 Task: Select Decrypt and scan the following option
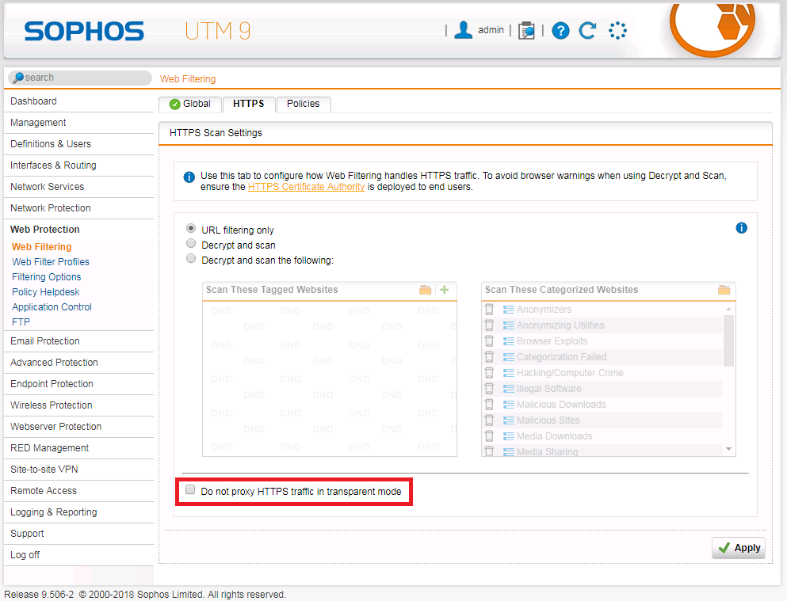[x=191, y=259]
